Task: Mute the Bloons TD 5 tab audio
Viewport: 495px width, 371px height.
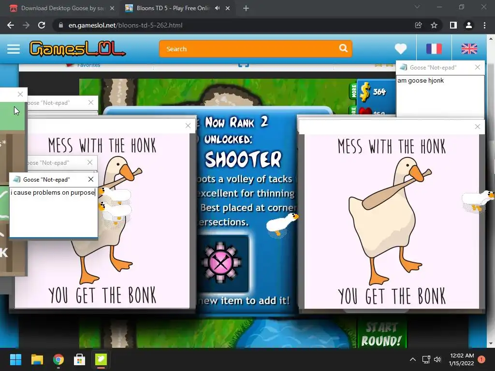Action: pos(217,8)
